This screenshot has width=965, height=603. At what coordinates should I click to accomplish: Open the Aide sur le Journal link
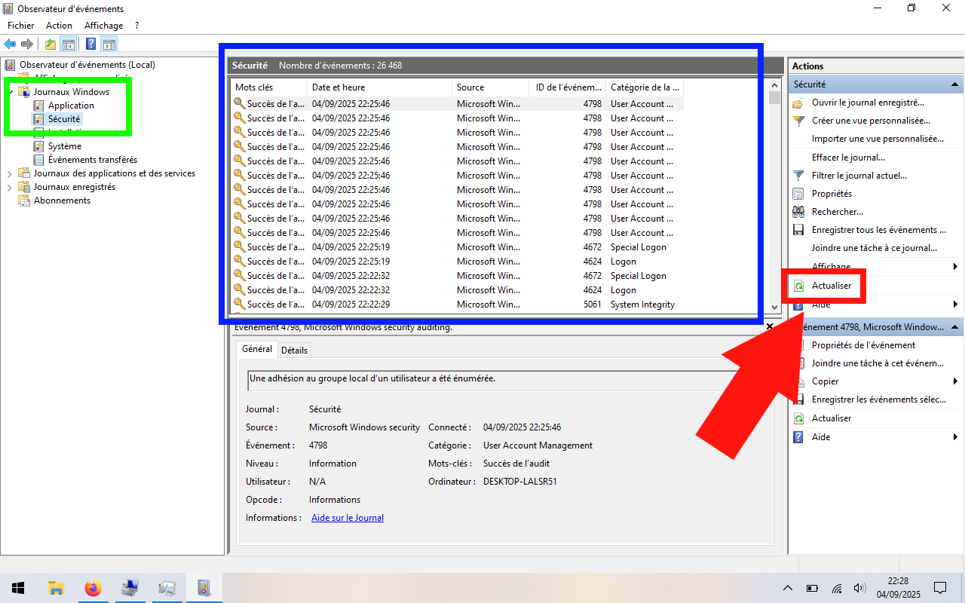348,518
